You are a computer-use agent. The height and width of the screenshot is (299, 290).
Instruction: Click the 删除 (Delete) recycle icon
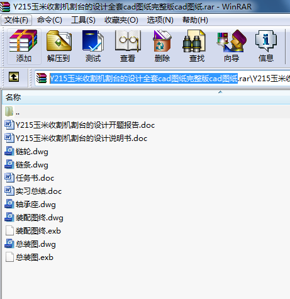[162, 46]
